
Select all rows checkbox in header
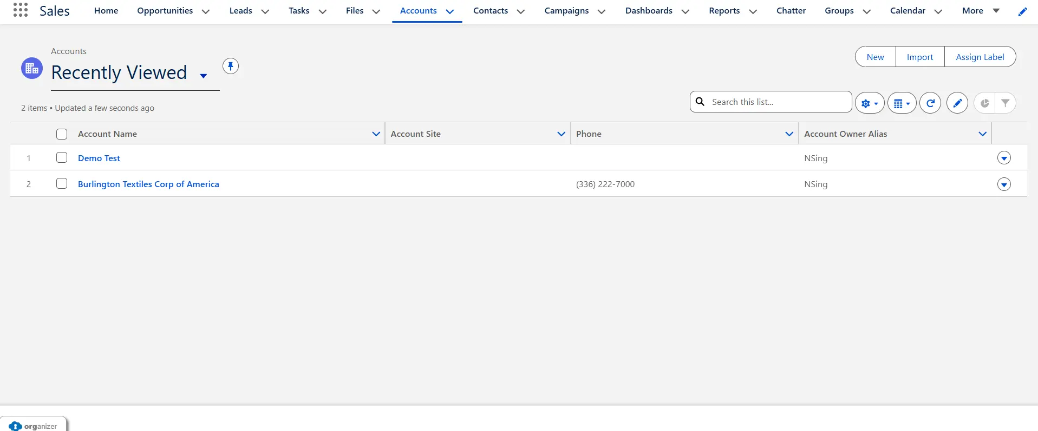coord(62,134)
